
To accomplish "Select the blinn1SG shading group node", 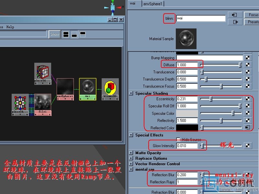I will tap(110, 87).
